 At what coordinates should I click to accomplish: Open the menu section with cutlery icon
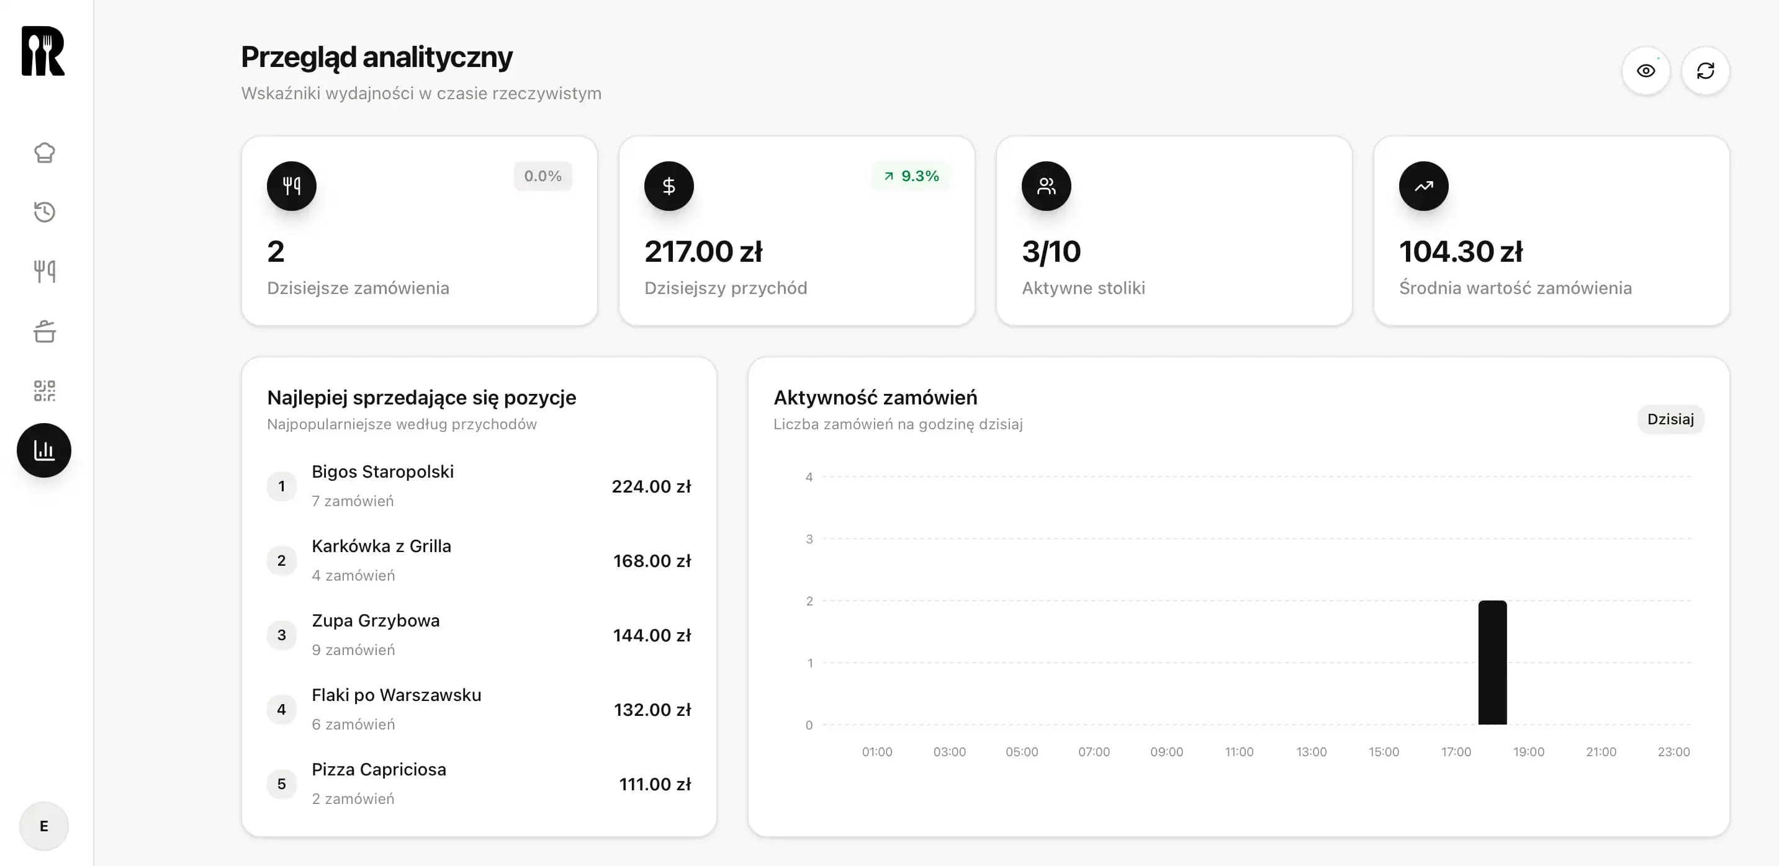coord(44,271)
